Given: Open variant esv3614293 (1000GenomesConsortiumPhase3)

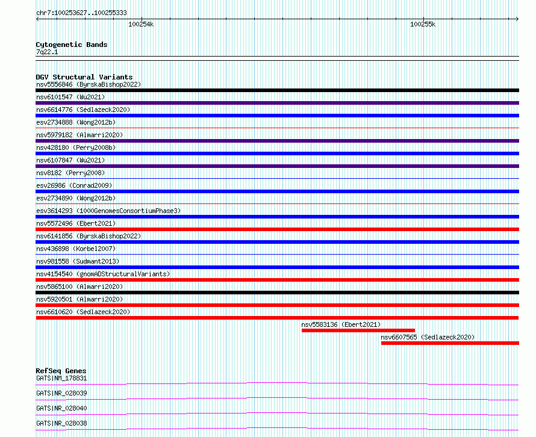Looking at the screenshot, I should 108,211.
